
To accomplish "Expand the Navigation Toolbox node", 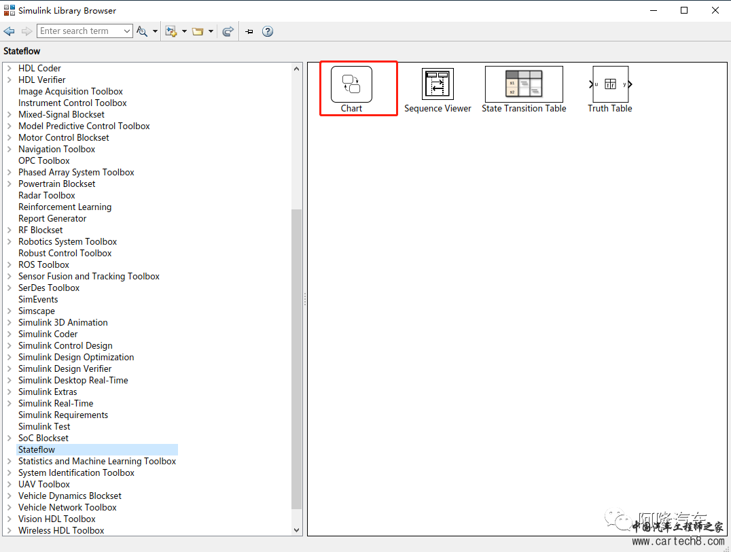I will click(x=10, y=150).
